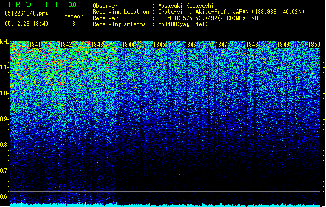Click the date stamp 05.12.26 18:40

coord(26,24)
